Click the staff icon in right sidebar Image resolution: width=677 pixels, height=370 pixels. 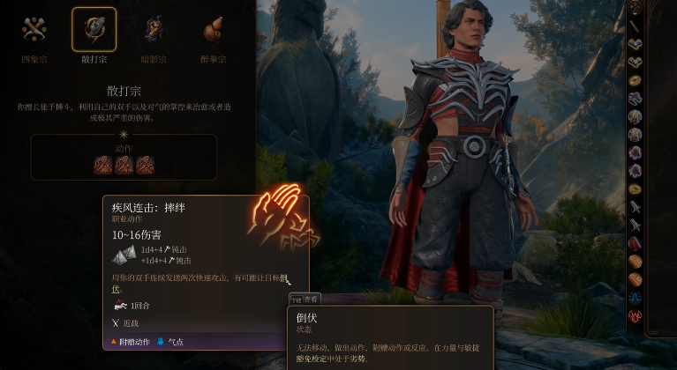pyautogui.click(x=635, y=26)
